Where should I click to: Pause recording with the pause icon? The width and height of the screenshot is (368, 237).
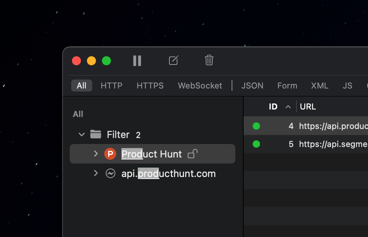(137, 61)
